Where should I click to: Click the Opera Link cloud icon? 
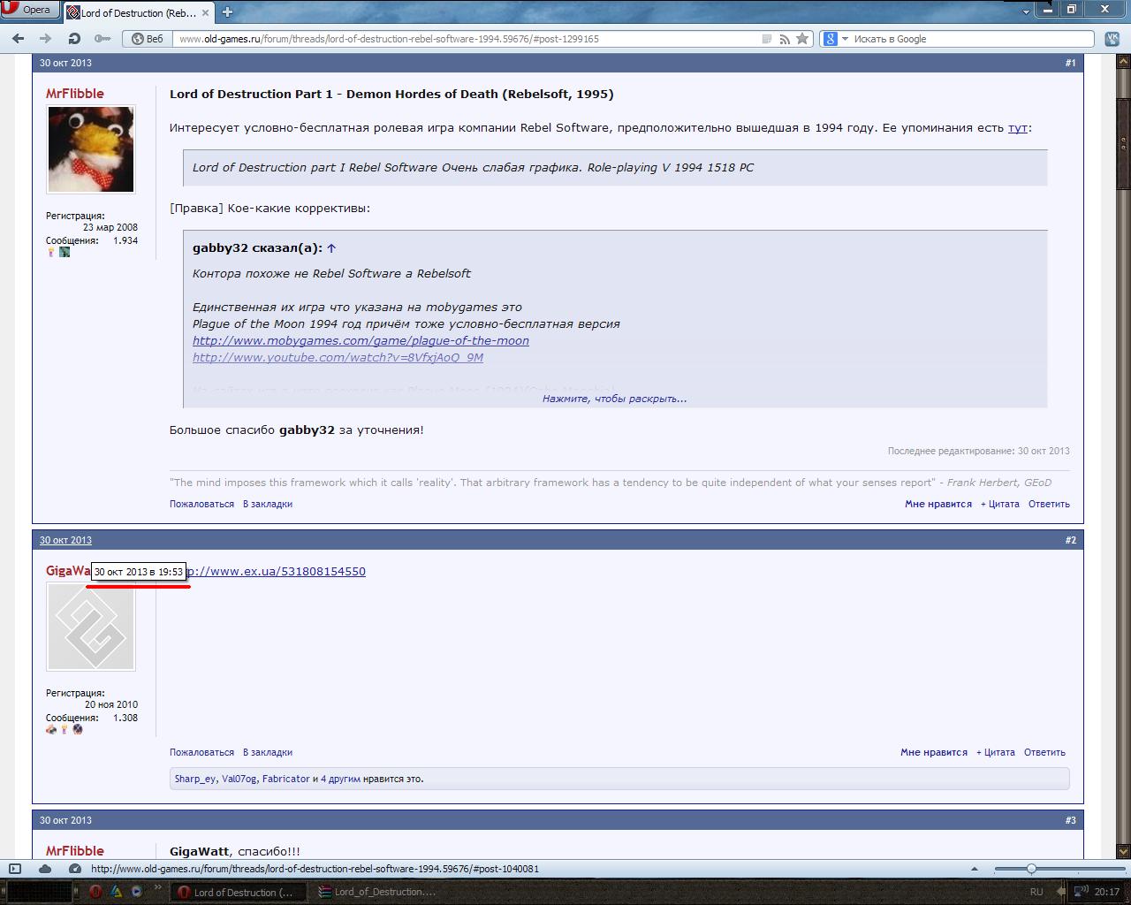(45, 869)
